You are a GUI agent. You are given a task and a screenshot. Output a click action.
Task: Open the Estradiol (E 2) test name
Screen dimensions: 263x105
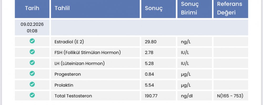pos(69,42)
